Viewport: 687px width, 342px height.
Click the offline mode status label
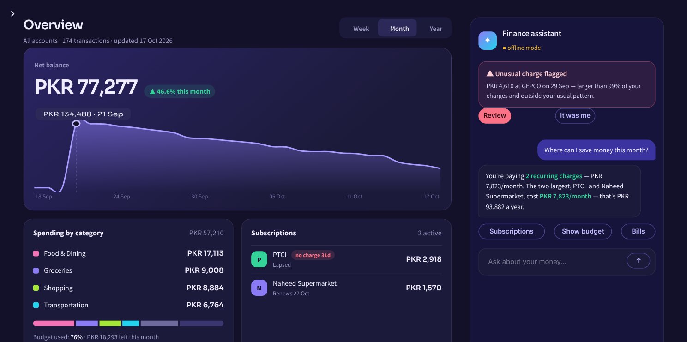[521, 48]
